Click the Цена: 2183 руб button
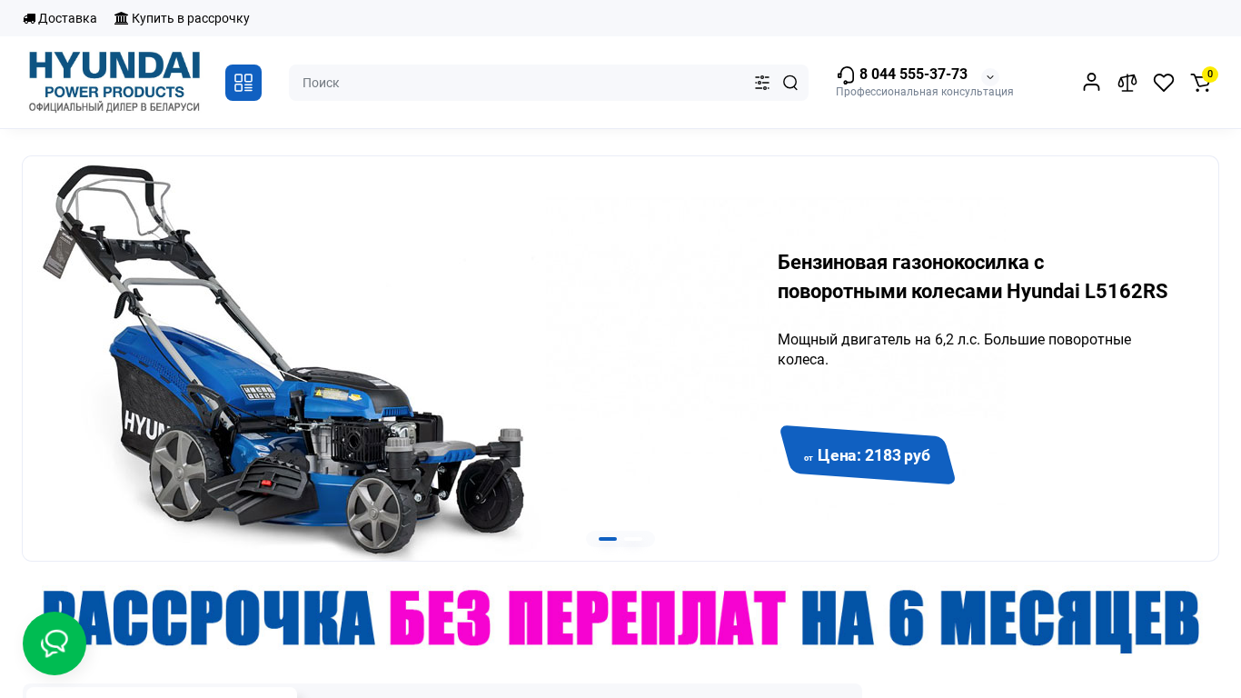Image resolution: width=1241 pixels, height=698 pixels. [x=868, y=455]
